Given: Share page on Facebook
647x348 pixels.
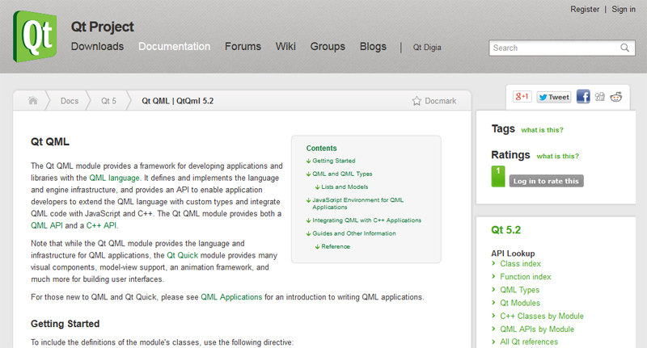Looking at the screenshot, I should pyautogui.click(x=582, y=97).
